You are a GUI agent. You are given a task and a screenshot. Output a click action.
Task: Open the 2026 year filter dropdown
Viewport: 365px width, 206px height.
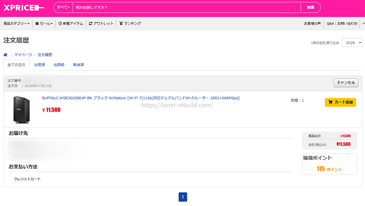tap(352, 43)
